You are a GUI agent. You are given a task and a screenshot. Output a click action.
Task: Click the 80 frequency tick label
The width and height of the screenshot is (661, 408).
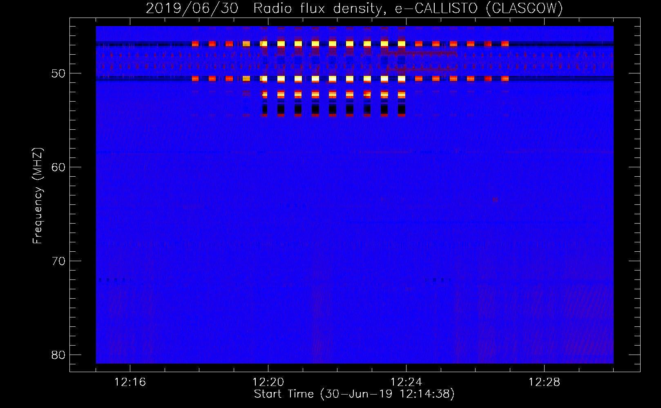[59, 355]
